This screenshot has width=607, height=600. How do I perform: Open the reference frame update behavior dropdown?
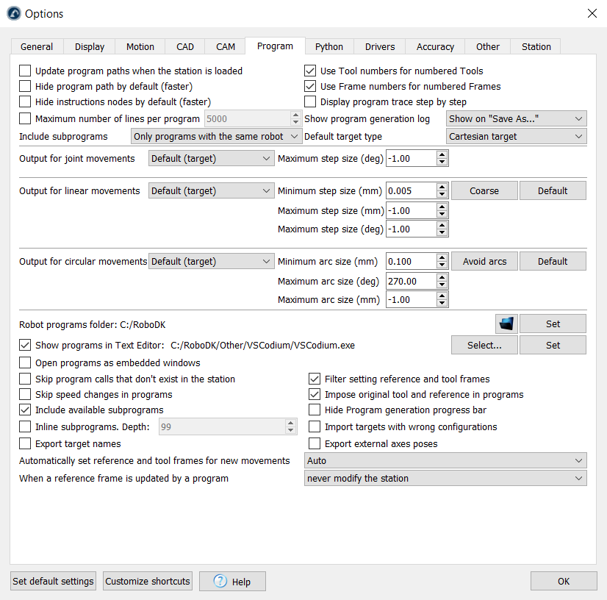pyautogui.click(x=445, y=479)
